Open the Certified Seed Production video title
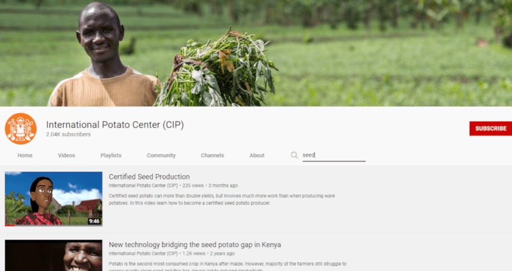The width and height of the screenshot is (512, 271). [x=149, y=176]
